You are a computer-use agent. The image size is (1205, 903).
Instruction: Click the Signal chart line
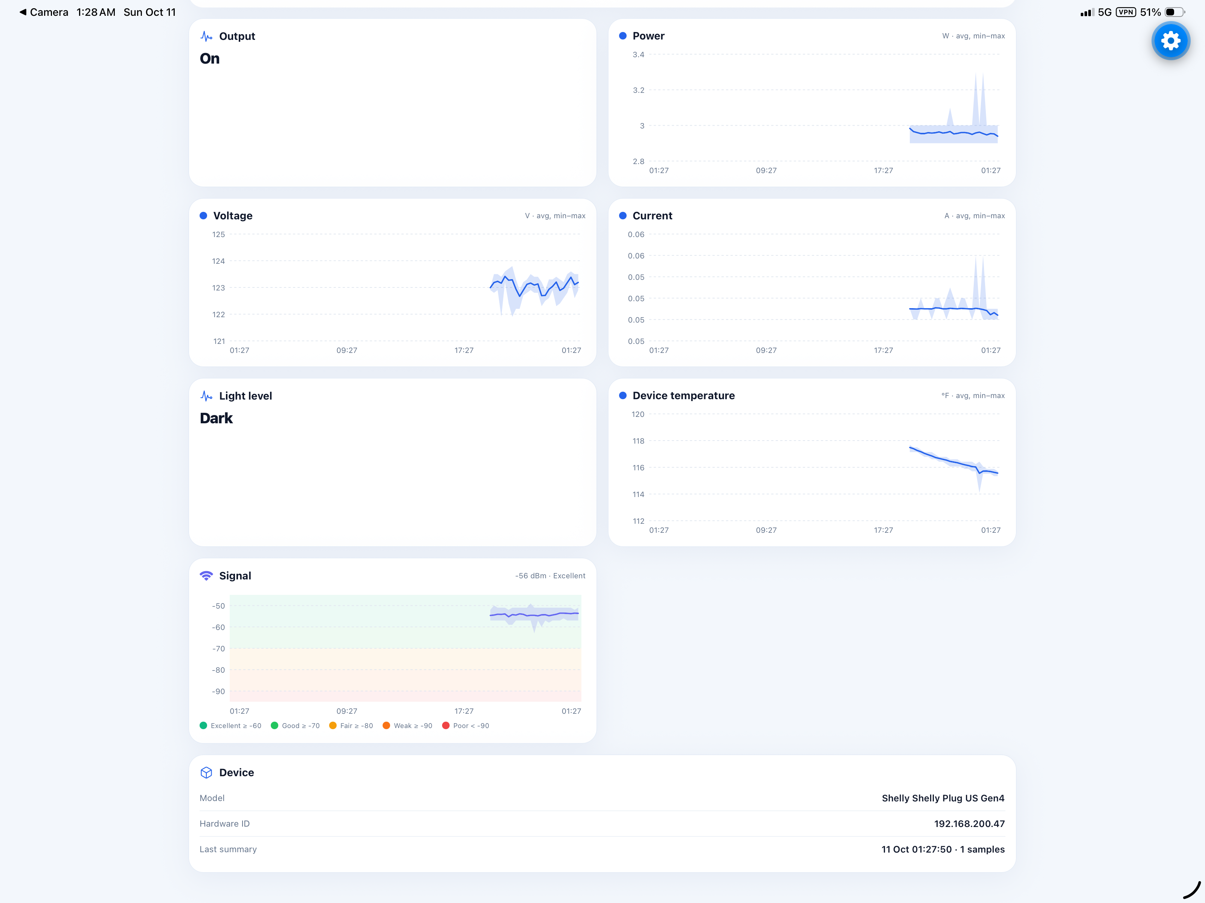pyautogui.click(x=534, y=615)
